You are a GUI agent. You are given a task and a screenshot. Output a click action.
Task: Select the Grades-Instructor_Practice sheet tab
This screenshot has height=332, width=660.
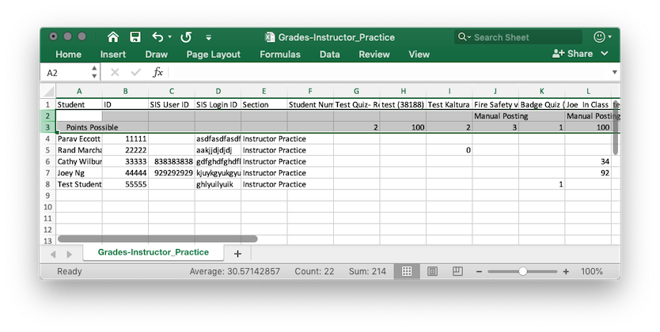pos(153,252)
